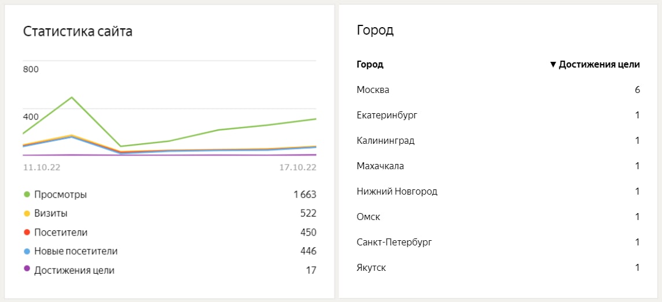The height and width of the screenshot is (302, 662).
Task: Open the Статистика сайта widget title
Action: point(78,31)
